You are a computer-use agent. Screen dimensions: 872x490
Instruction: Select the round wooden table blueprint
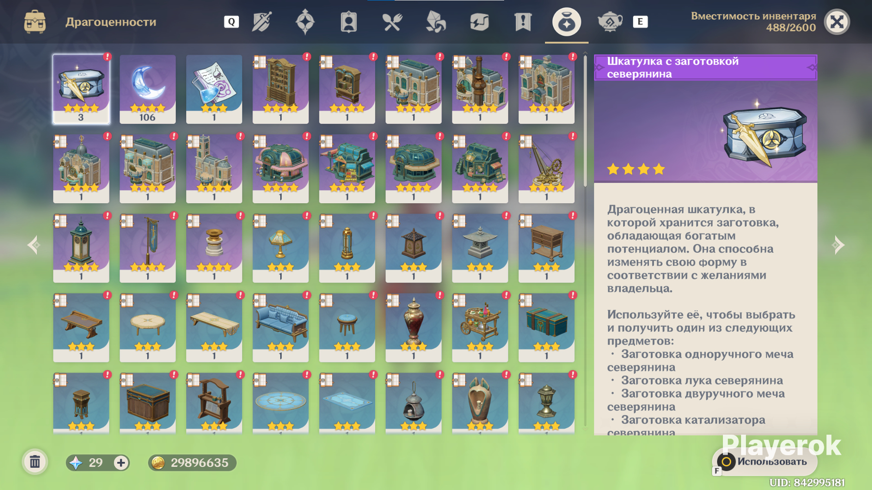(x=148, y=327)
